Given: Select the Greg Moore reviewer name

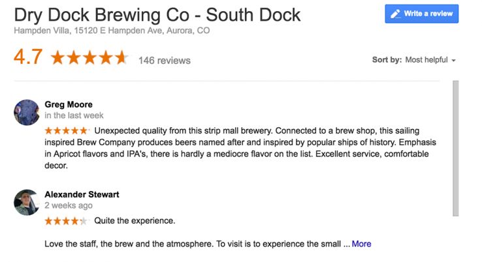Looking at the screenshot, I should 69,104.
